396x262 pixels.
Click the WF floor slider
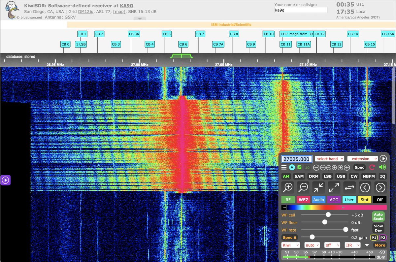click(325, 222)
